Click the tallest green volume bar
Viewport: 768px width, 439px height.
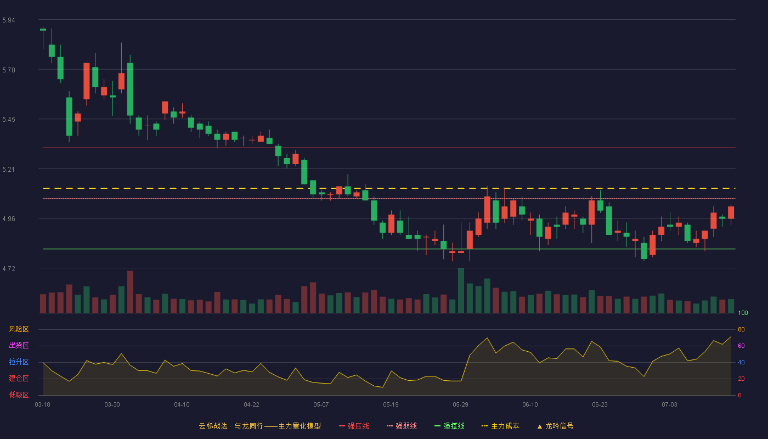point(461,290)
